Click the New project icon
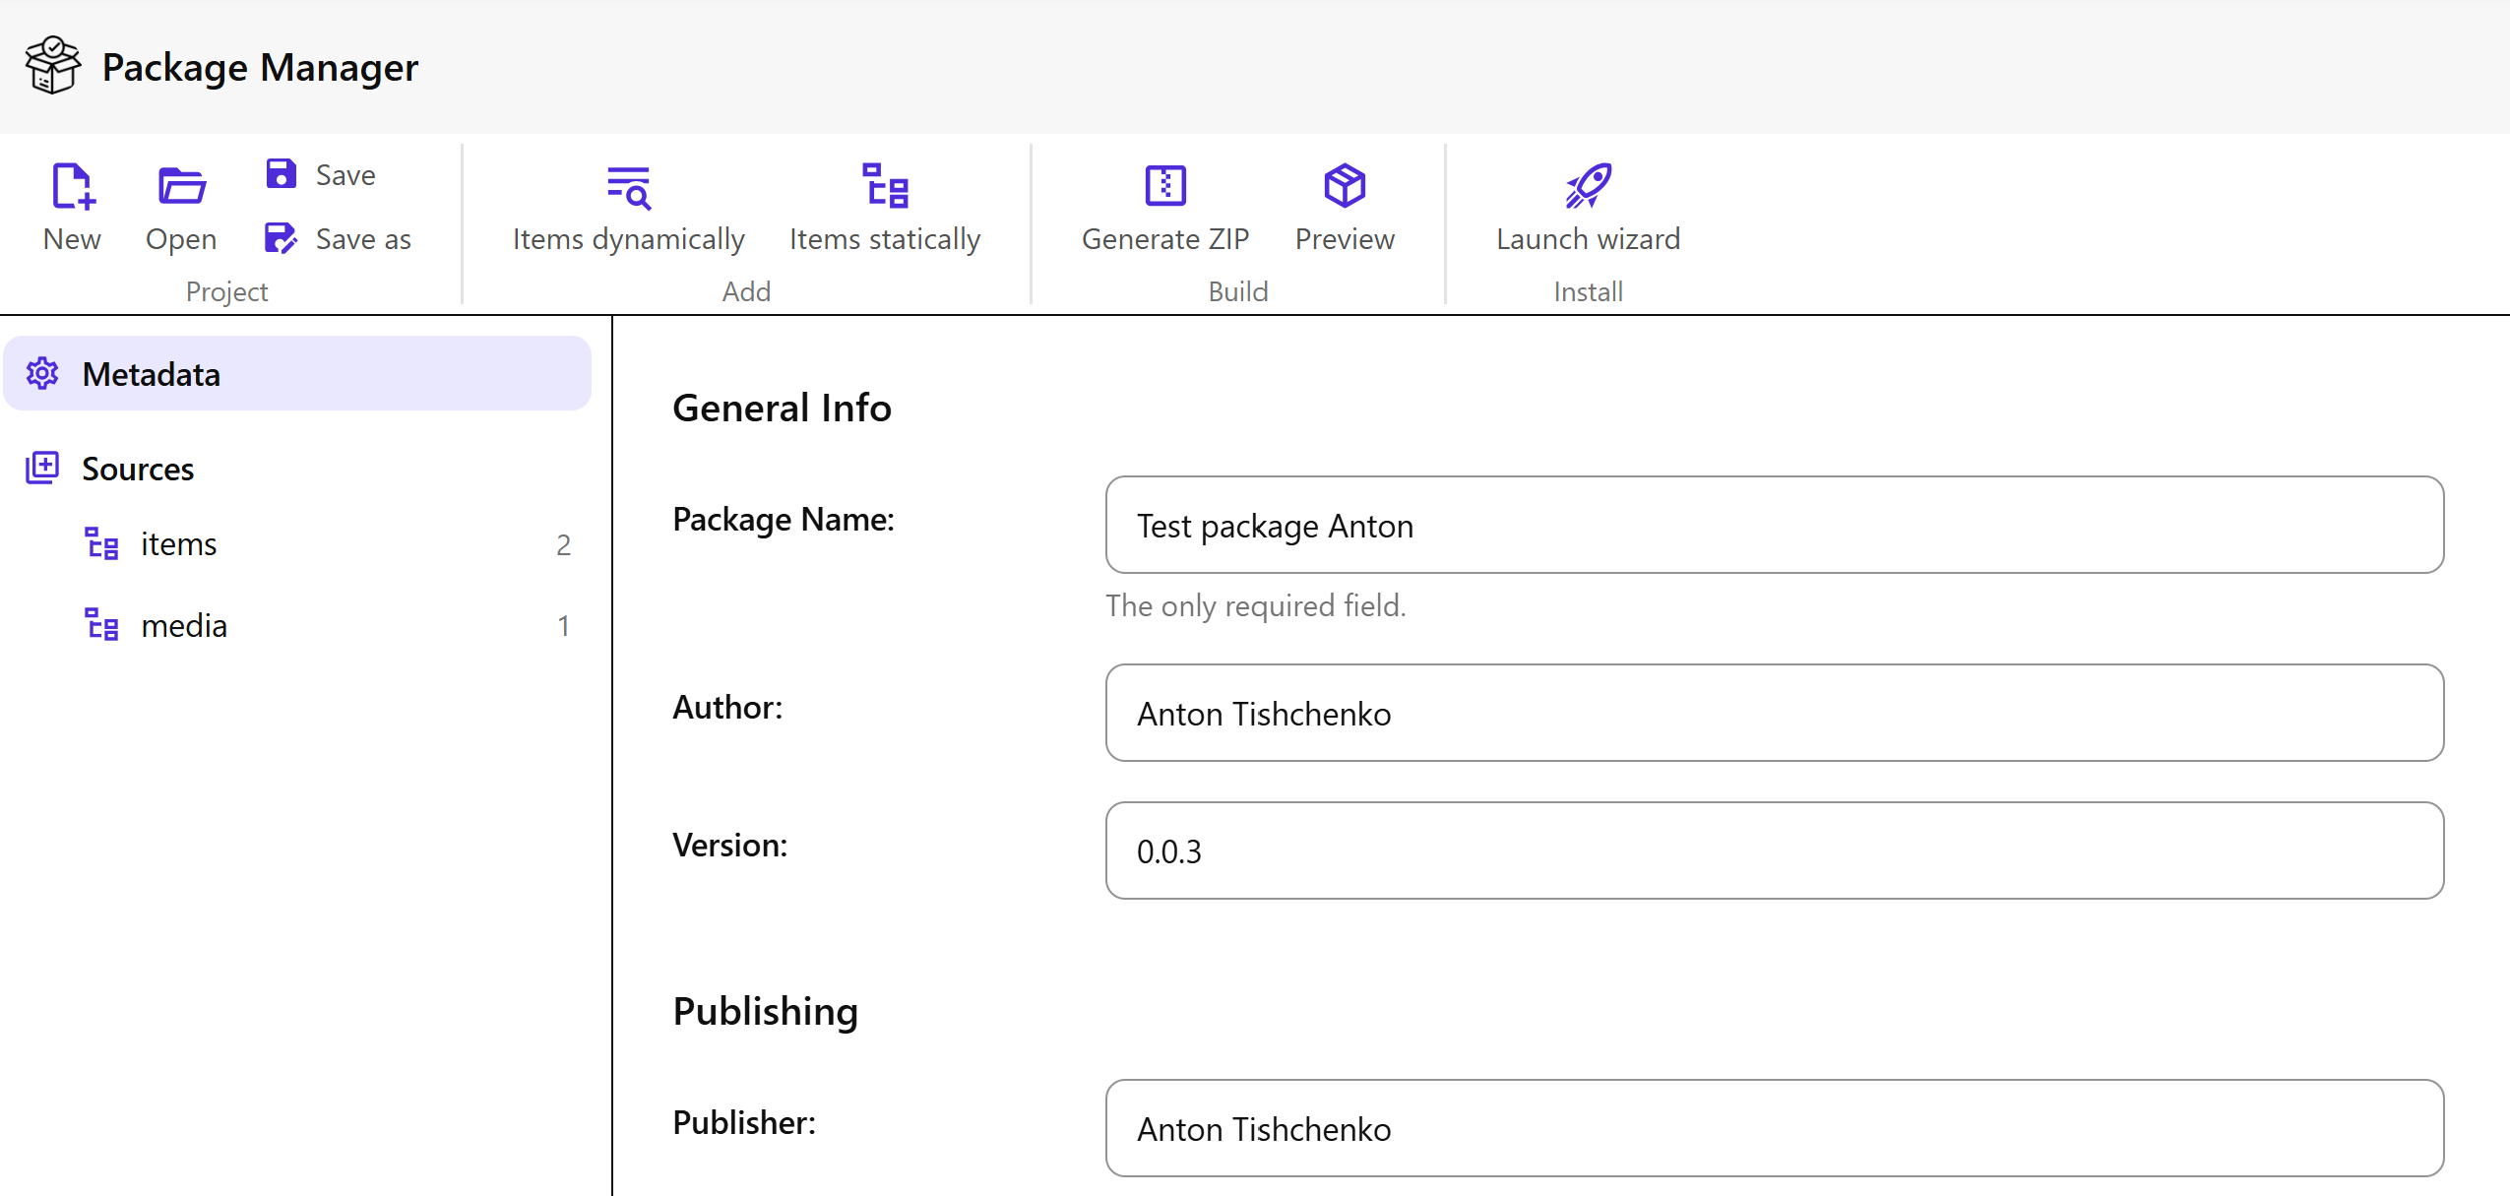The image size is (2510, 1196). click(73, 186)
